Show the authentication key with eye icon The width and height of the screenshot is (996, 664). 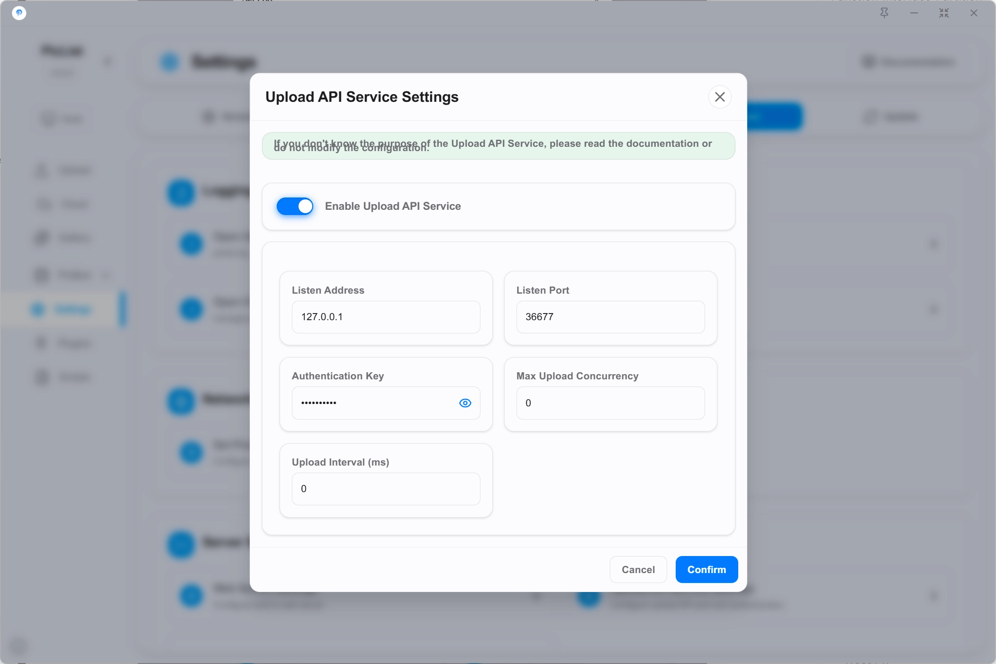pyautogui.click(x=465, y=403)
